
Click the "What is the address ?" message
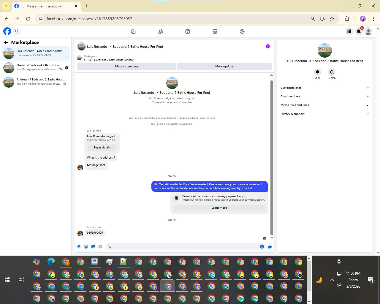101,158
